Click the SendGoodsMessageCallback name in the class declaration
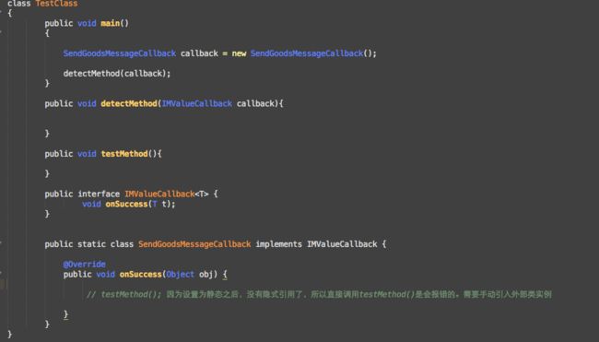 194,244
